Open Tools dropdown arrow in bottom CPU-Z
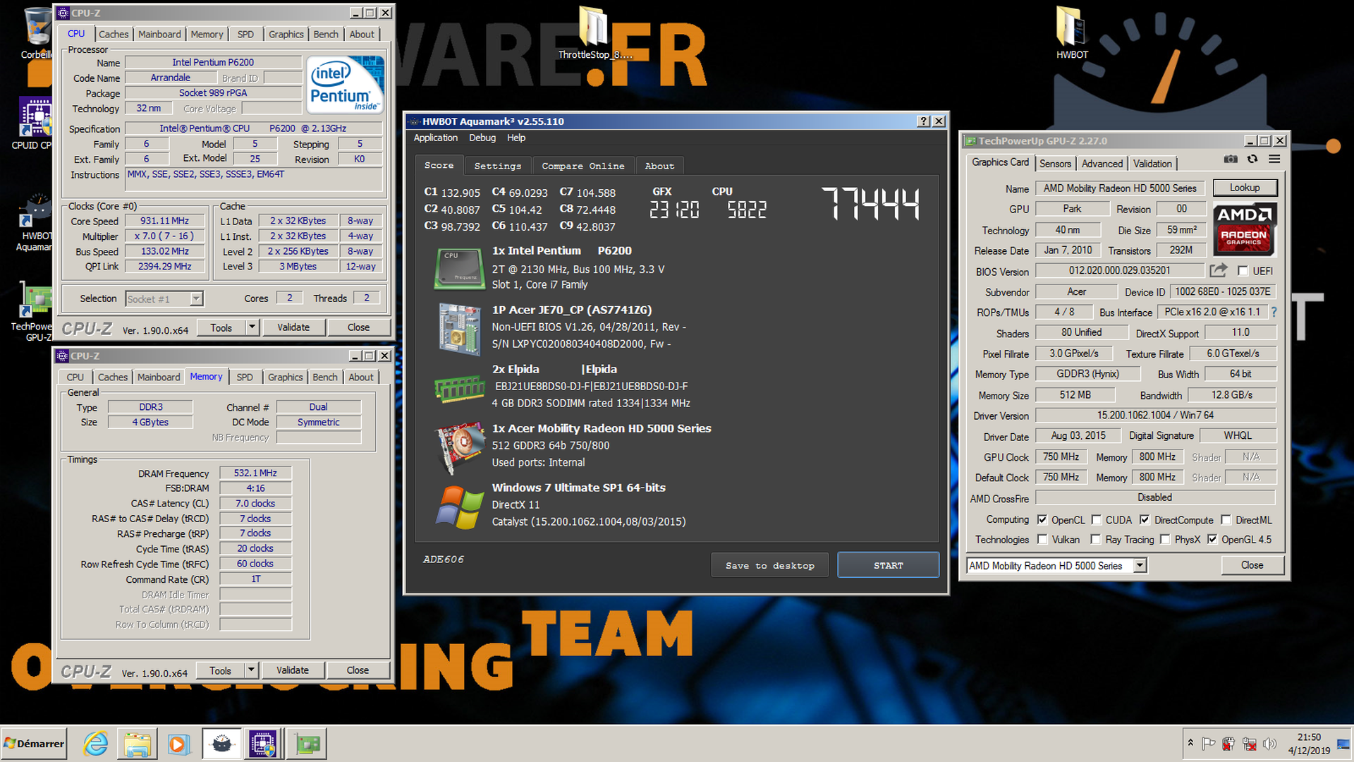 252,670
